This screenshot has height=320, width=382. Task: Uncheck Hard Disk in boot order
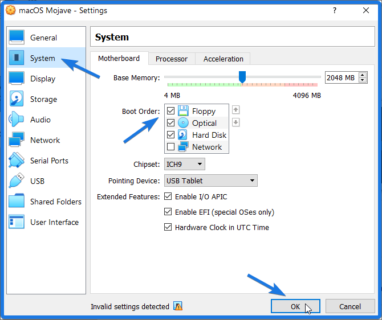pos(170,134)
